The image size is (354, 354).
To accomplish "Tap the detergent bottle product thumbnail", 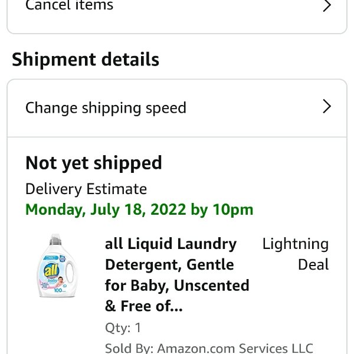I will (x=56, y=265).
